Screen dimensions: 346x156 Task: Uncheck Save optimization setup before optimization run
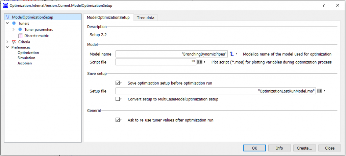[x=117, y=83]
